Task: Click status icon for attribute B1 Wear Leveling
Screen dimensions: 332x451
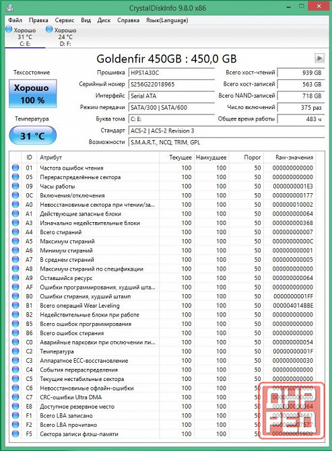Action: coord(15,306)
